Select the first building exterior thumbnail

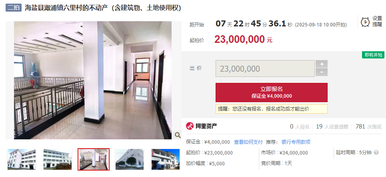[x=22, y=159]
